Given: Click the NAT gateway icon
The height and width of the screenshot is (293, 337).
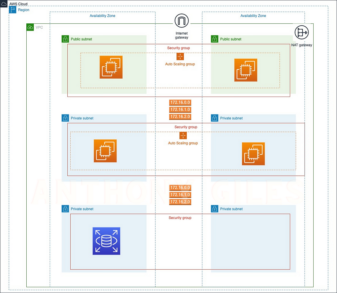Looking at the screenshot, I should [x=301, y=32].
